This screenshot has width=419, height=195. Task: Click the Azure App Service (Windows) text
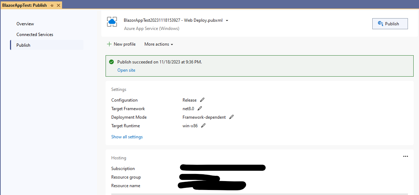[152, 28]
